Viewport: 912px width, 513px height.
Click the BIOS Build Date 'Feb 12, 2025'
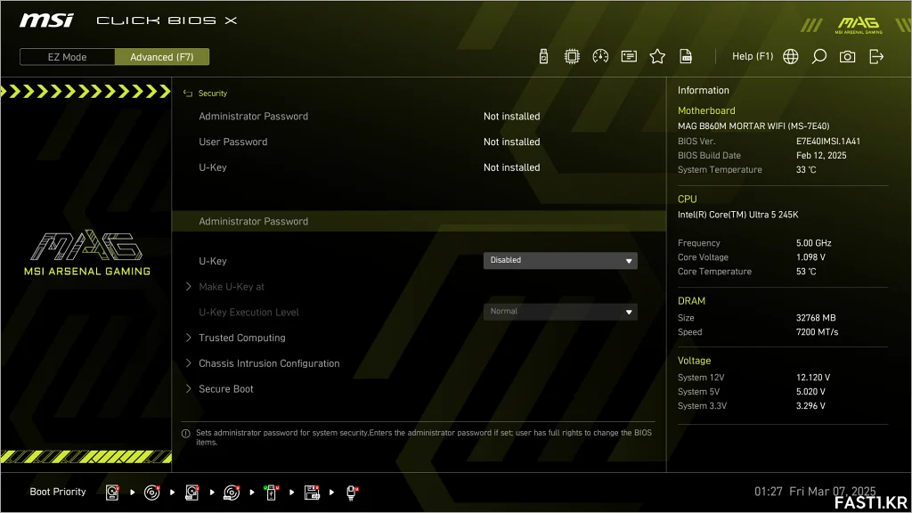(820, 156)
